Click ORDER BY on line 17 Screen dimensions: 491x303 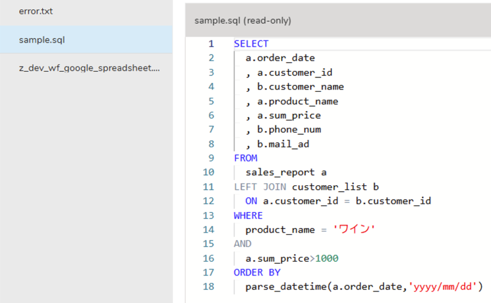click(257, 273)
